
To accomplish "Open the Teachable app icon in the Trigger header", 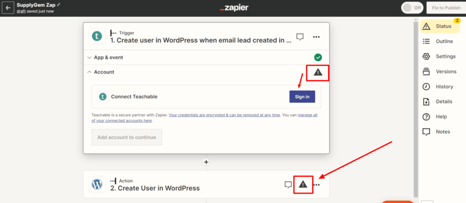I will (97, 36).
